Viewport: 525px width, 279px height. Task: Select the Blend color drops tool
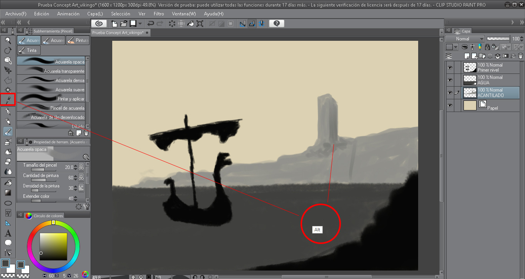click(8, 172)
